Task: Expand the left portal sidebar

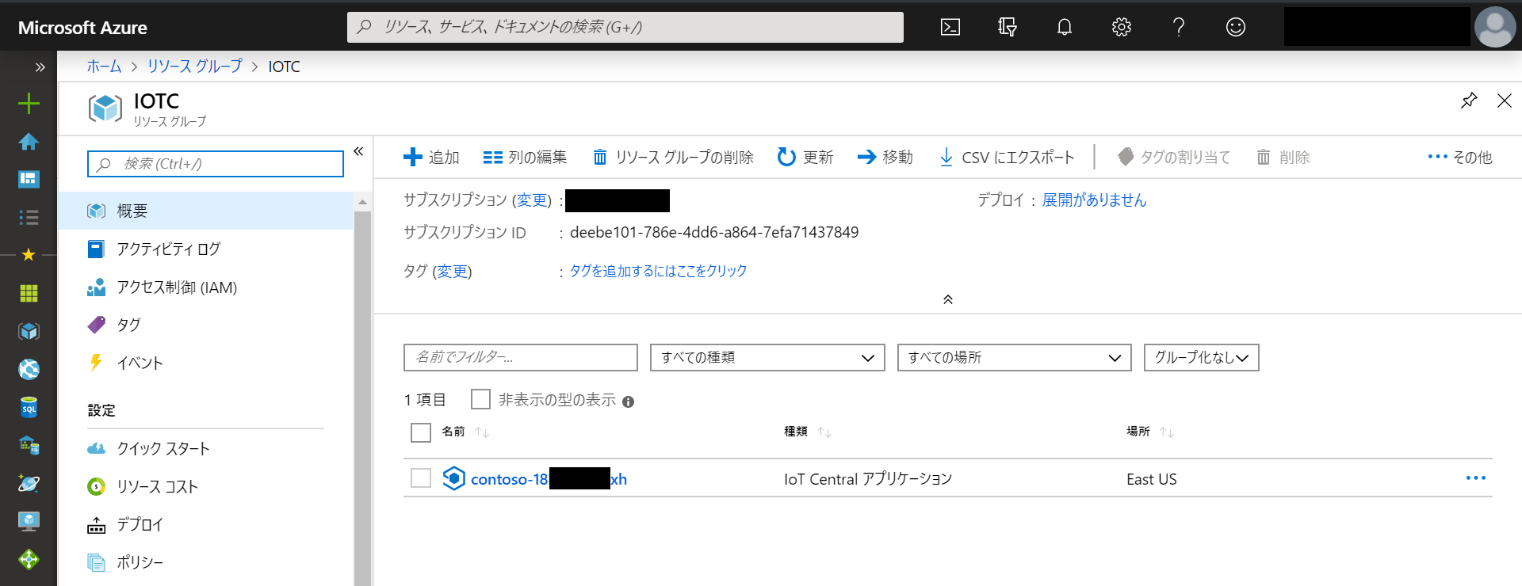Action: coord(40,67)
